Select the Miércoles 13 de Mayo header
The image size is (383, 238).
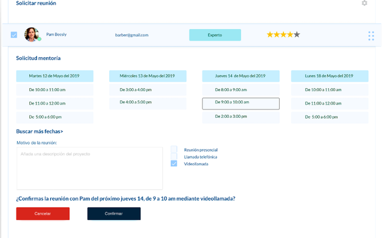point(148,76)
